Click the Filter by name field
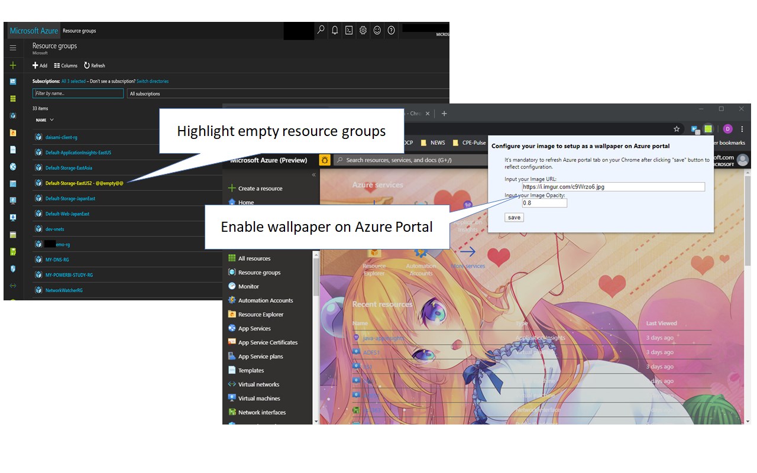 (78, 93)
